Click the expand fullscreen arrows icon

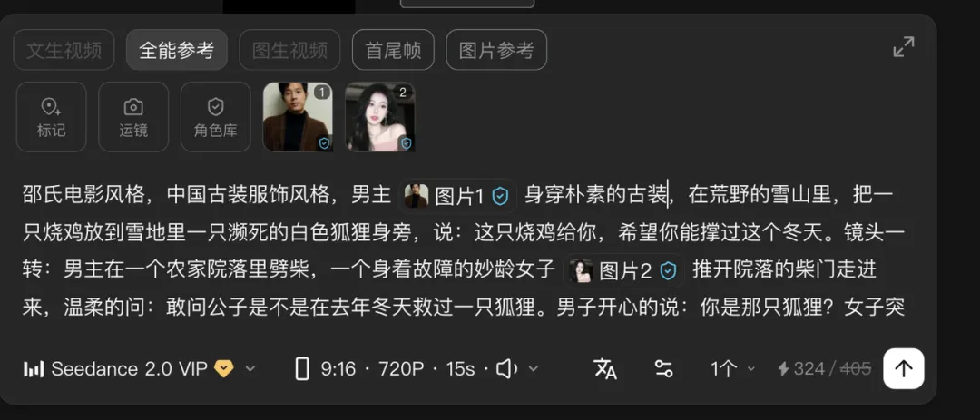point(903,47)
